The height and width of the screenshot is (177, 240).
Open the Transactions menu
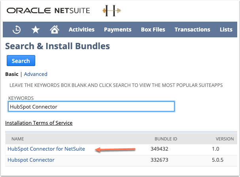pos(193,29)
